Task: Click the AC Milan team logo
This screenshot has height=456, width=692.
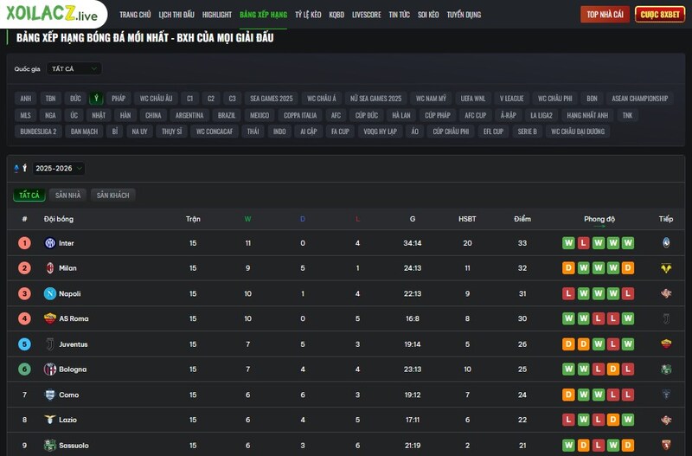Action: coord(50,268)
